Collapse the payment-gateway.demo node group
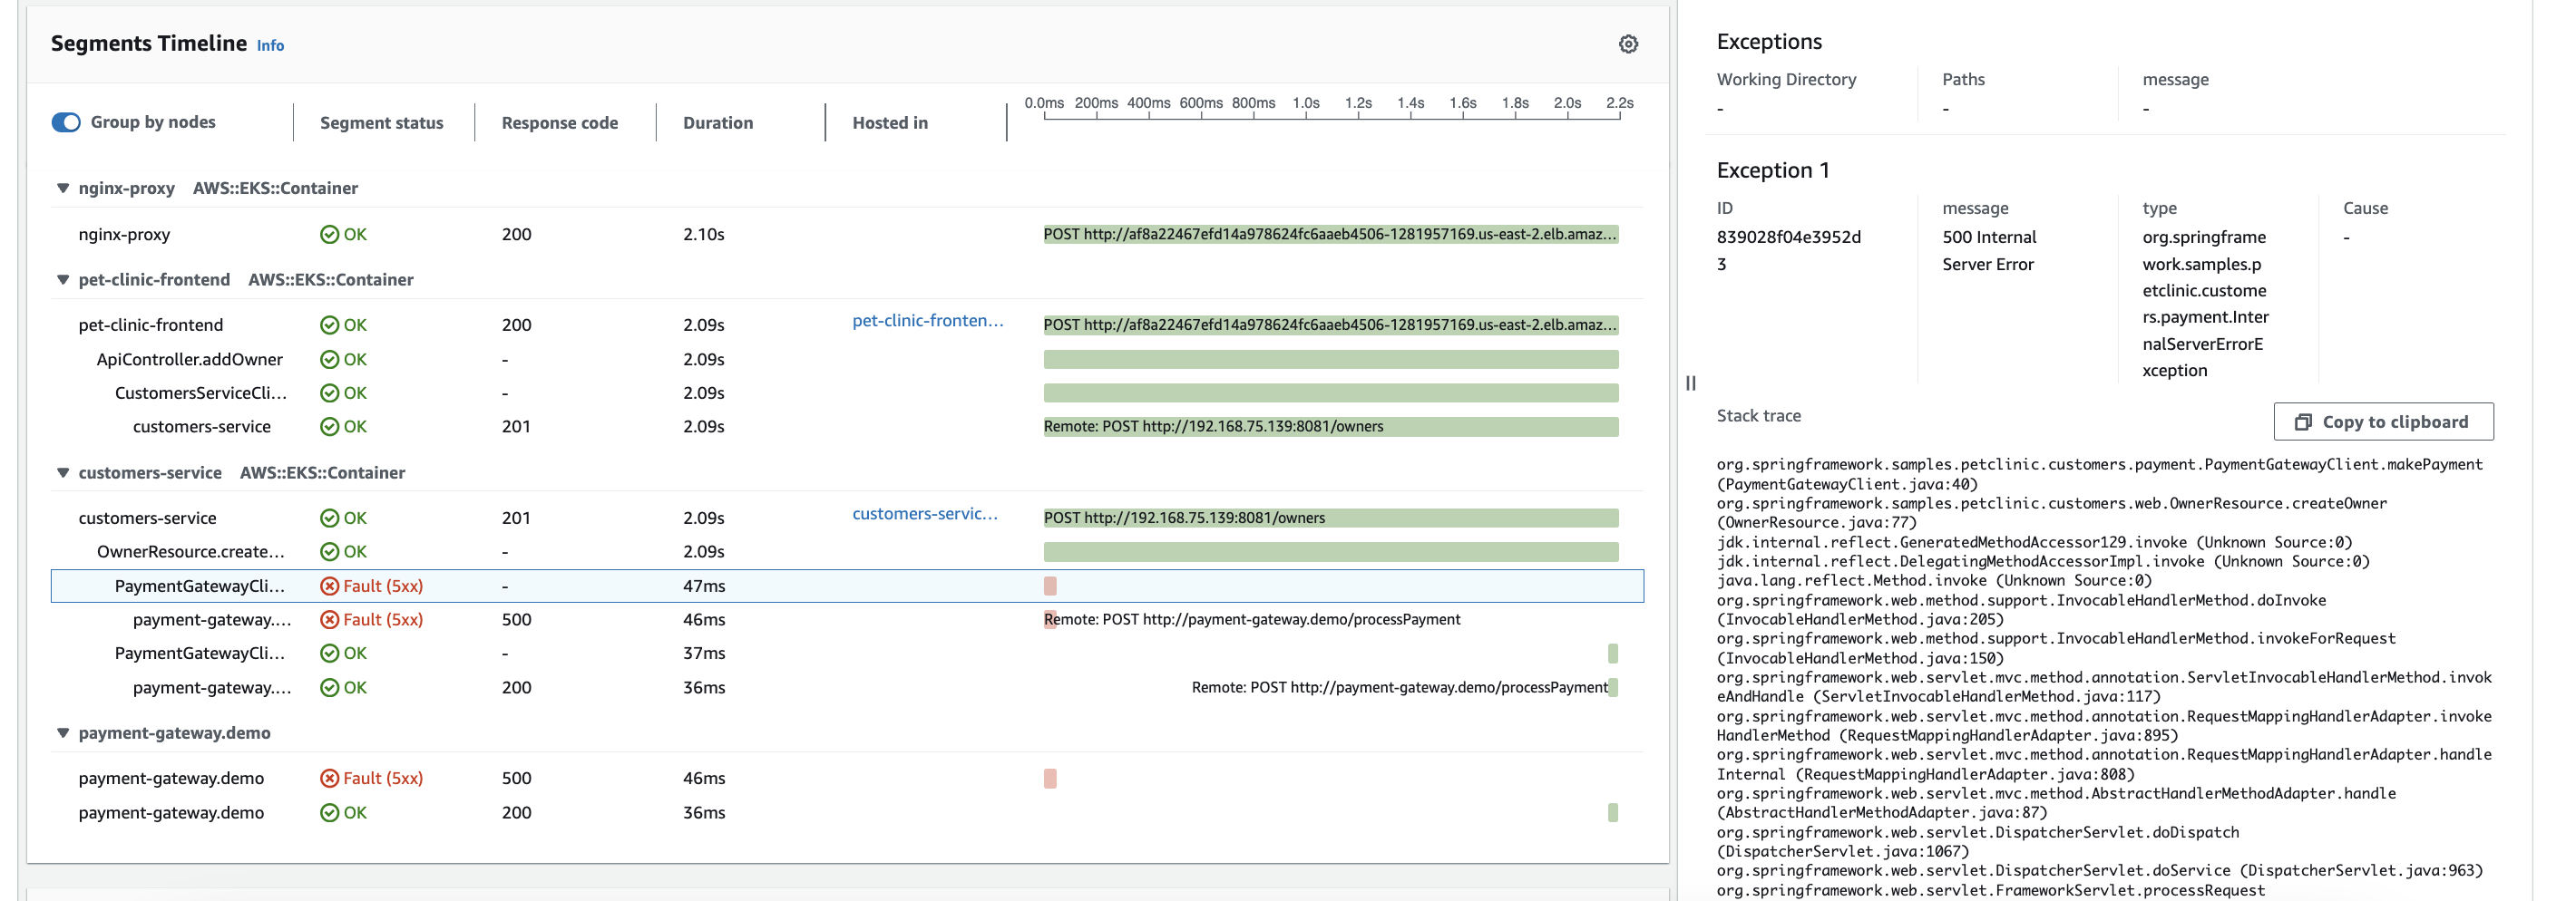This screenshot has height=901, width=2576. pyautogui.click(x=63, y=733)
